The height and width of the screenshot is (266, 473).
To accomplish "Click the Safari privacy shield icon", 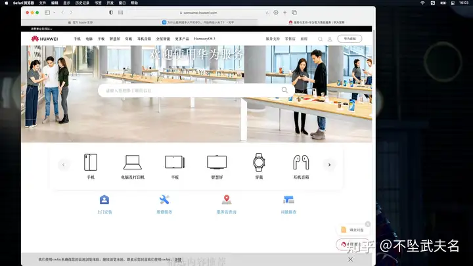I will [111, 12].
